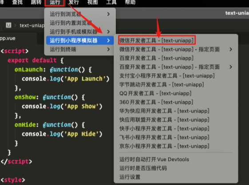This screenshot has height=185, width=249.
Task: Expand submenu arrow of 运行到手机或模拟器
Action: click(x=108, y=32)
